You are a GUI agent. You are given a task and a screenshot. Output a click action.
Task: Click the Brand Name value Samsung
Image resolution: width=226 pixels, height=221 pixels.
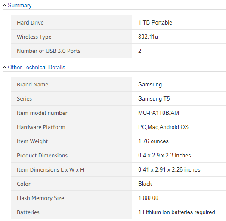(150, 85)
